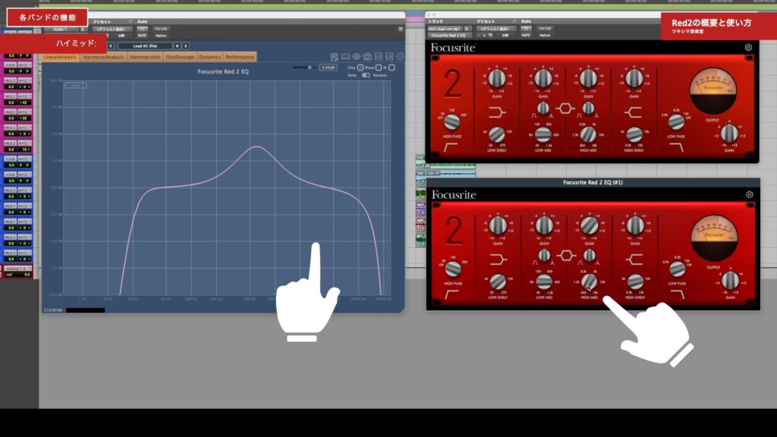Screen dimensions: 777x437
Task: Click Output gain knob on plugin #1
Action: (731, 280)
